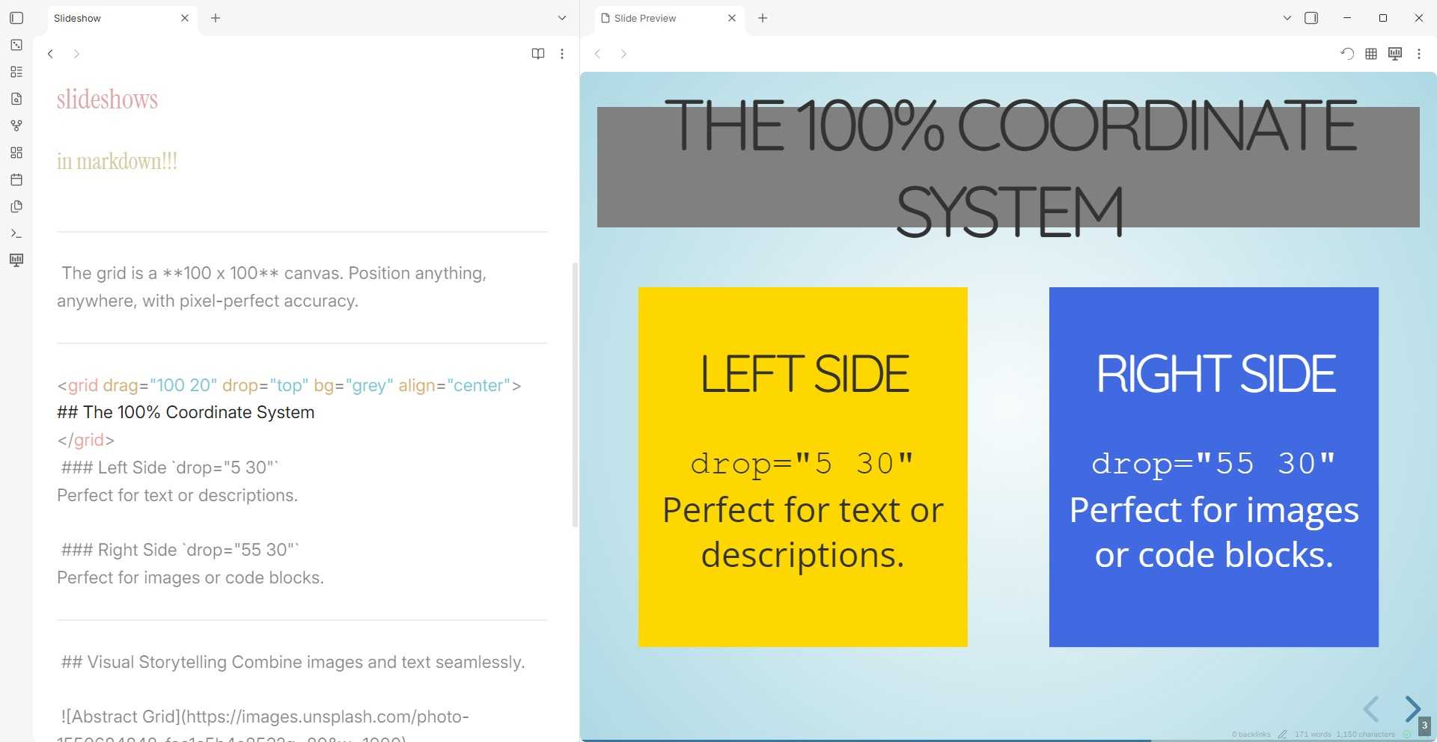Open the canvas grid ribbon icon
Screen dimensions: 1437x742
16,153
